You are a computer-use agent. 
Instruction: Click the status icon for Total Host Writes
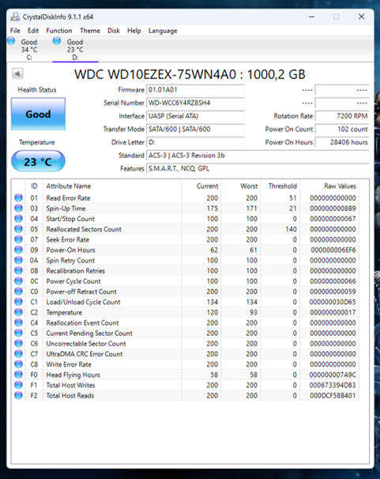18,385
